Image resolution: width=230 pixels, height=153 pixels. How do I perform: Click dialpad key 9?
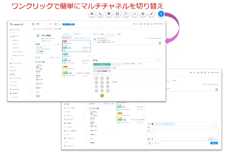(108, 86)
